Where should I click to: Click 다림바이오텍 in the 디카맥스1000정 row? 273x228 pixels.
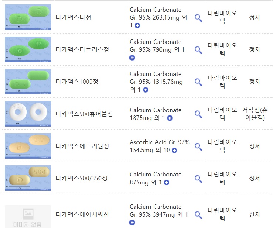point(222,82)
